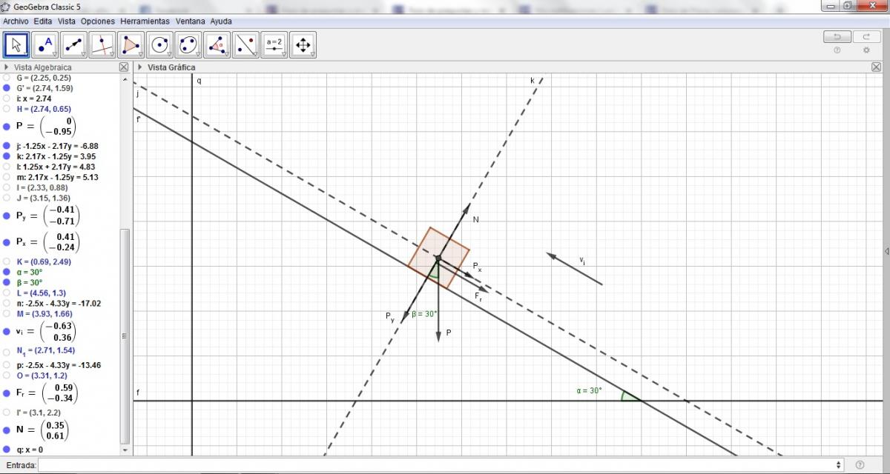Click the Redo arrow button
Image resolution: width=890 pixels, height=474 pixels.
(x=866, y=37)
